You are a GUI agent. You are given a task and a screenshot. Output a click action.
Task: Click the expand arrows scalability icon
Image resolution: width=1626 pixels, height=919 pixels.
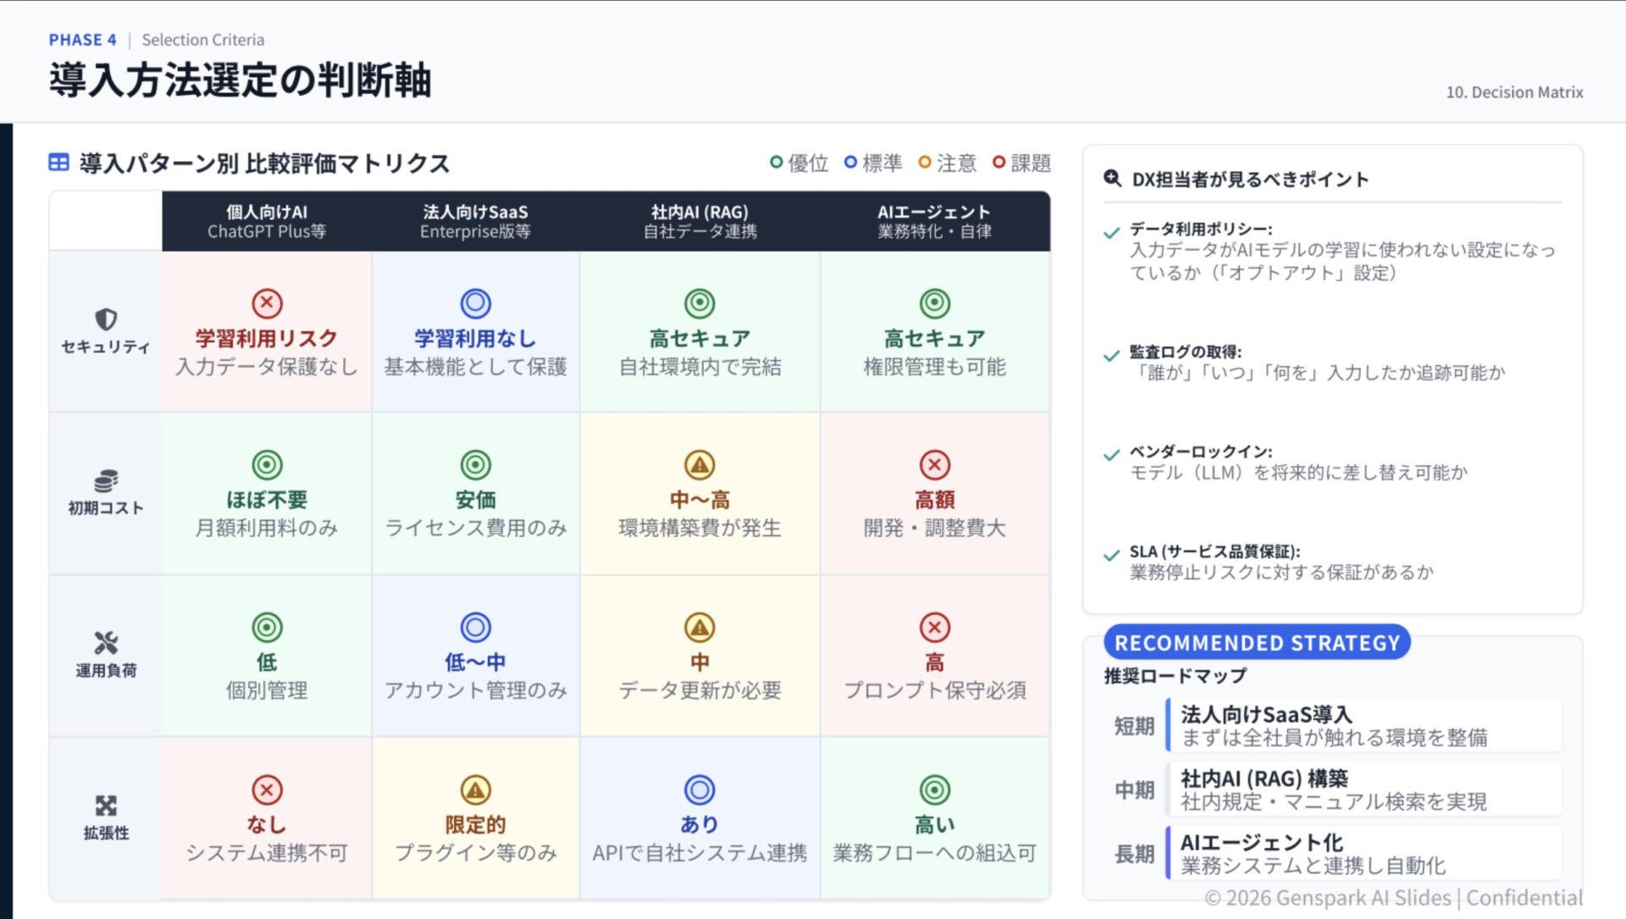106,806
